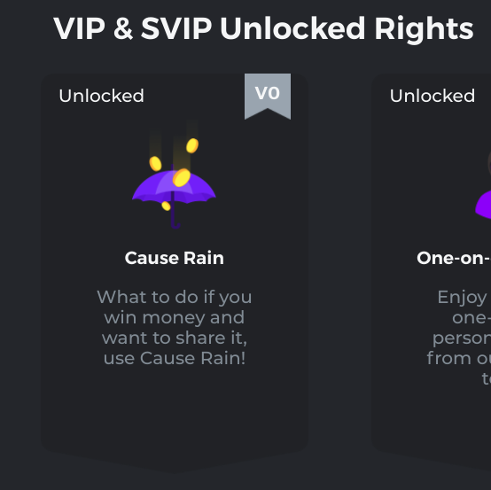This screenshot has width=491, height=490.
Task: Click the 'VIP & SVIP Unlocked Rights' heading
Action: [x=263, y=29]
